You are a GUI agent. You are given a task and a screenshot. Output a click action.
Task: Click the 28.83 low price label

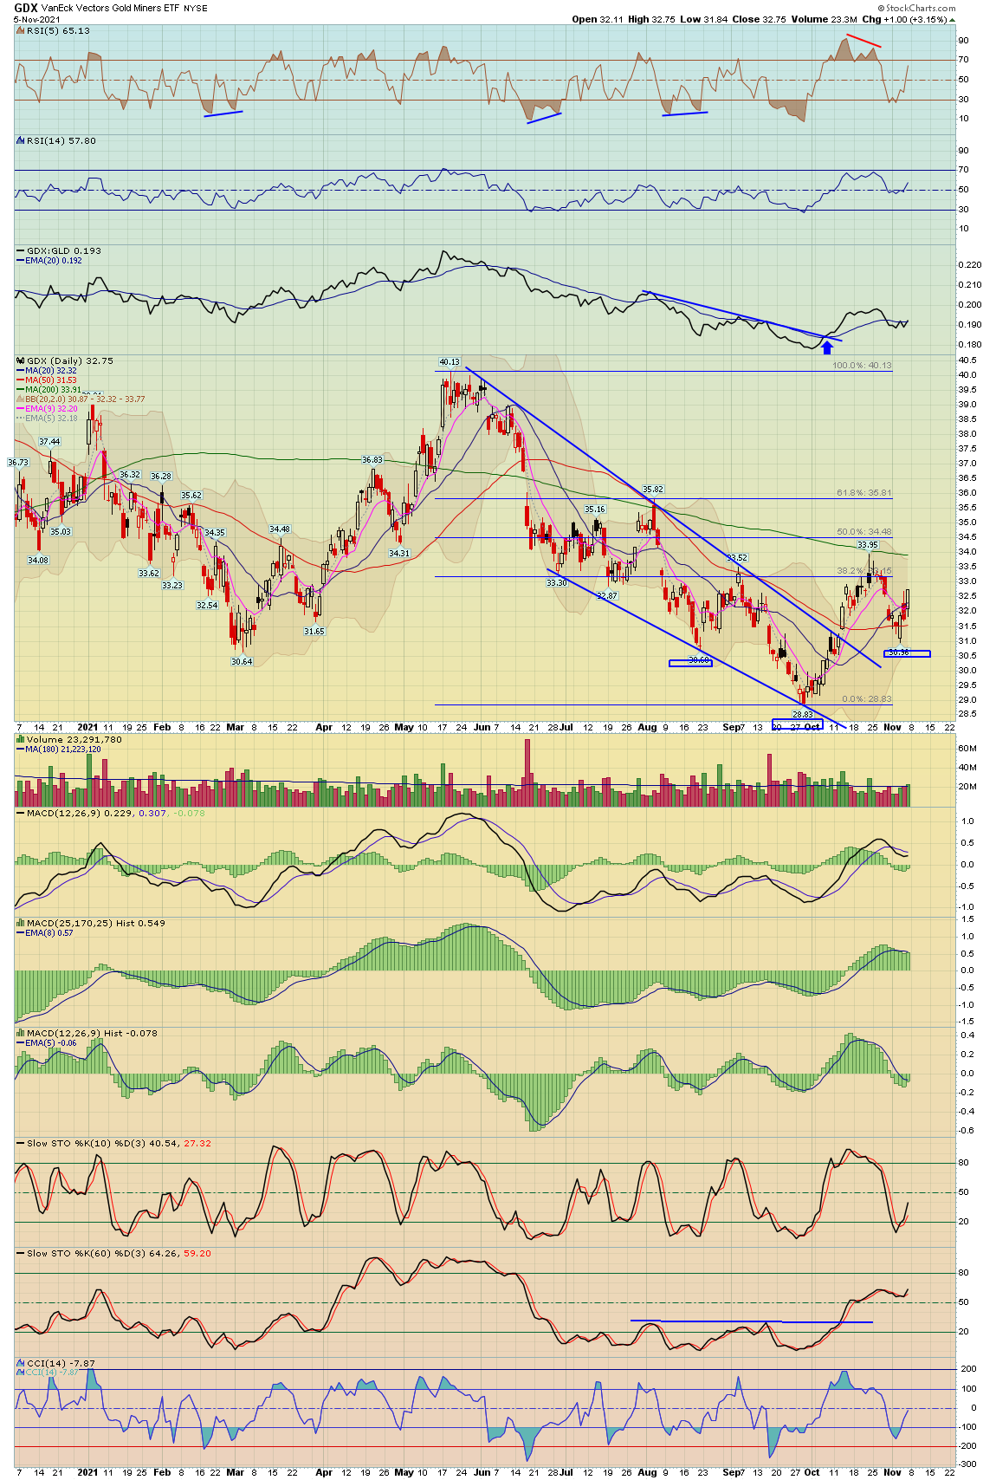(802, 715)
